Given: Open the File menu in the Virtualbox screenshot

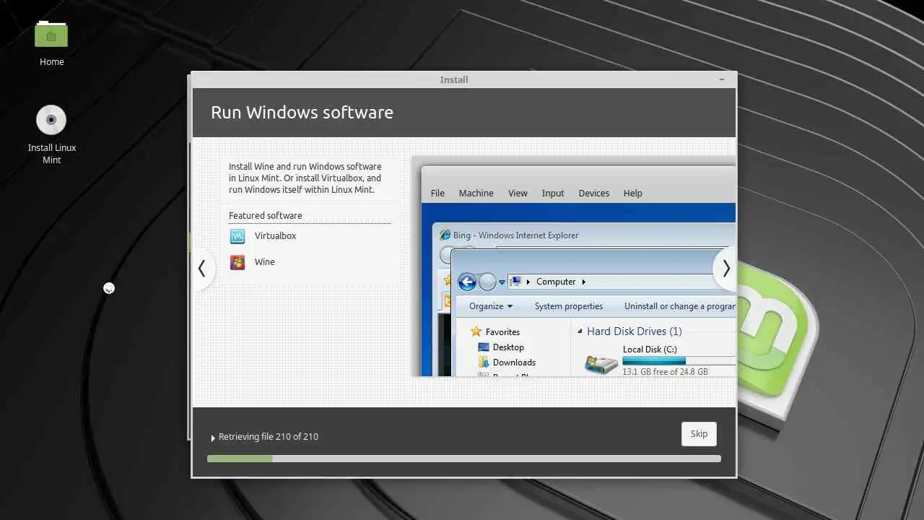Looking at the screenshot, I should click(x=437, y=194).
